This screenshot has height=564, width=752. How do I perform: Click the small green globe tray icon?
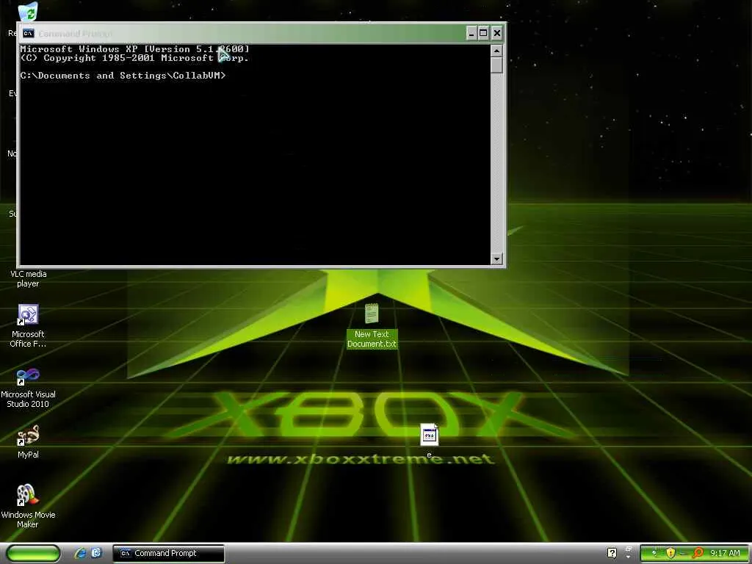[654, 553]
